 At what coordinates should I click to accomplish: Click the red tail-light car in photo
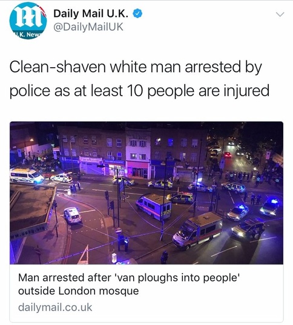228,155
